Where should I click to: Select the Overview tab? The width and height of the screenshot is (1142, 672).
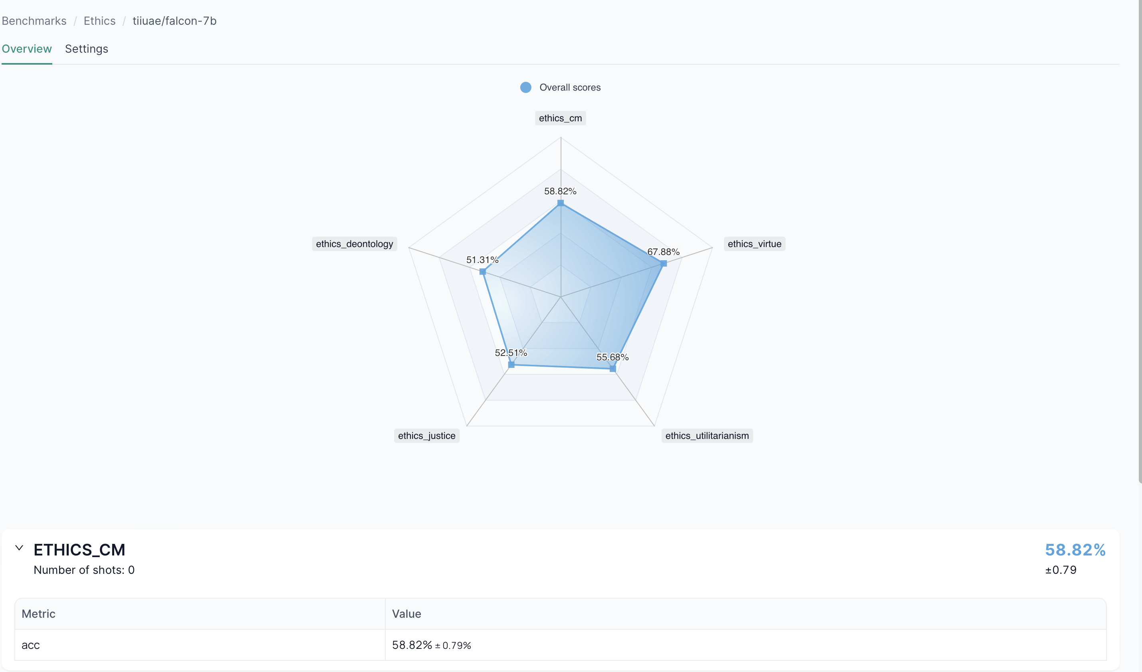point(27,49)
